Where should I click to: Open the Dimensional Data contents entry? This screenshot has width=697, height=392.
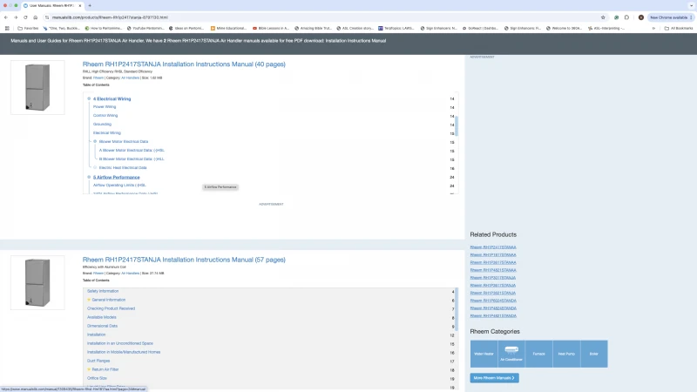click(102, 326)
